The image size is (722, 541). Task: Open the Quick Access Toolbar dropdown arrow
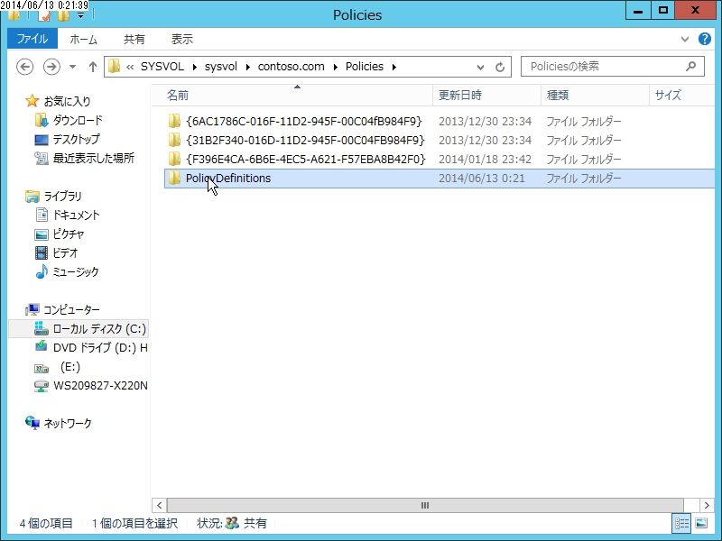pyautogui.click(x=80, y=15)
